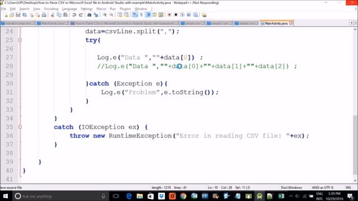Create a new file with toolbar icon
Viewport: 358px width, 201px height.
[5, 15]
